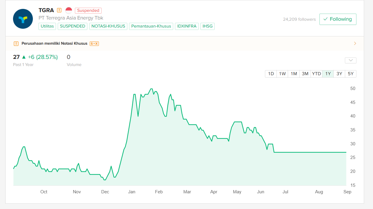
Task: Open the Notasi Khusus banner arrow
Action: pyautogui.click(x=355, y=44)
